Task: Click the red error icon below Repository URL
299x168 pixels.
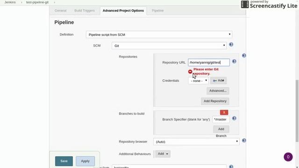Action: click(190, 71)
